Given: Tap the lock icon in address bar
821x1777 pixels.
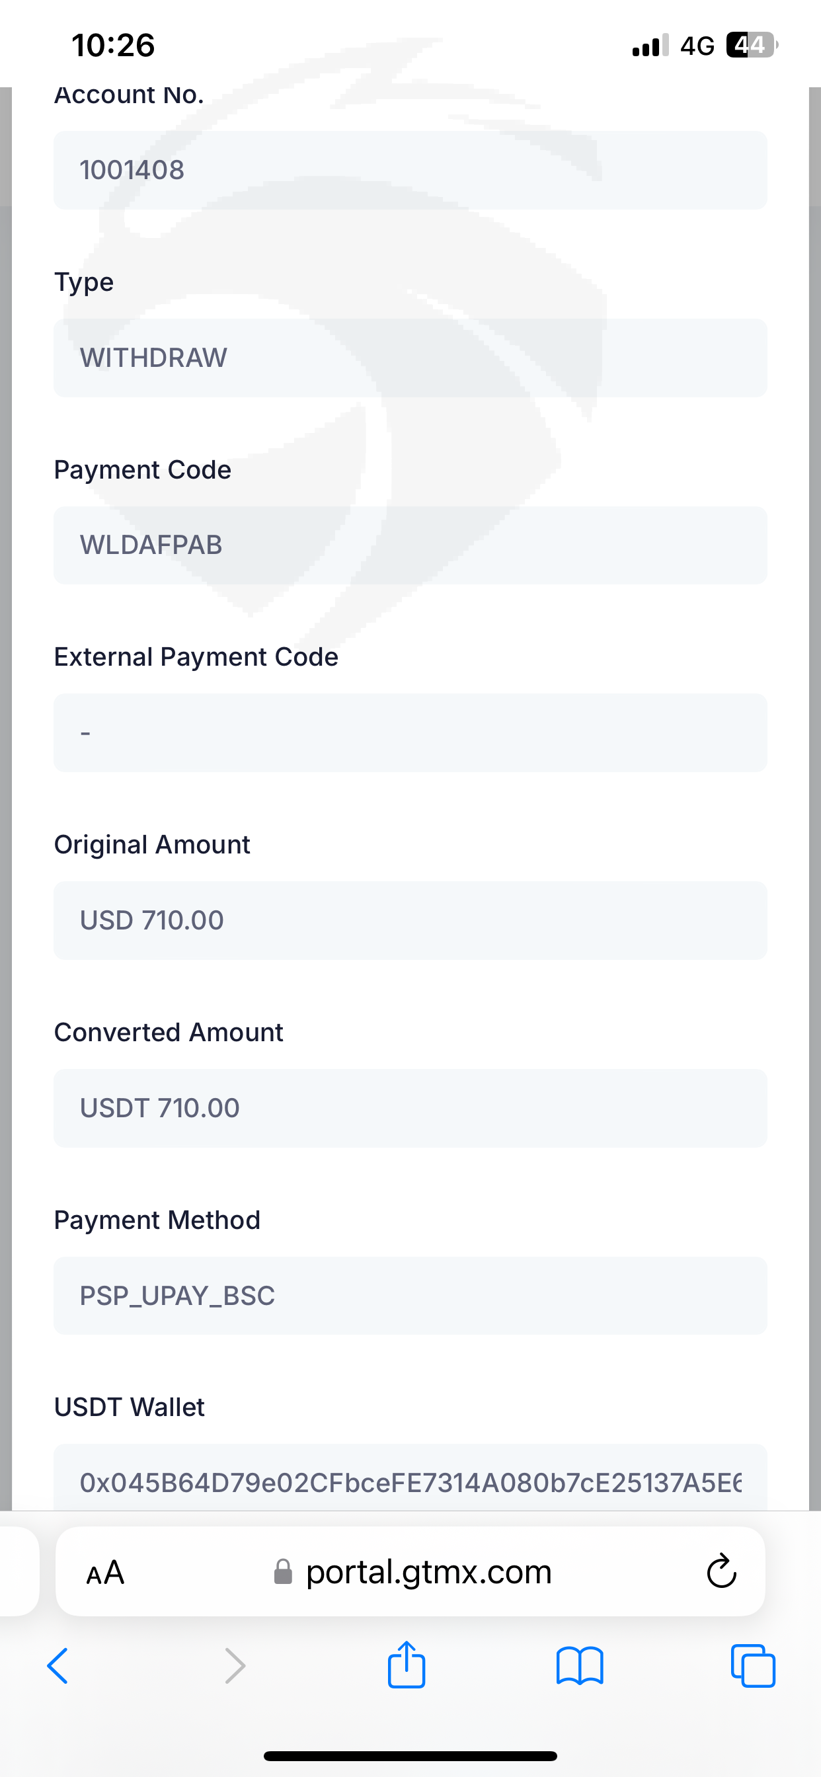Looking at the screenshot, I should click(x=283, y=1572).
